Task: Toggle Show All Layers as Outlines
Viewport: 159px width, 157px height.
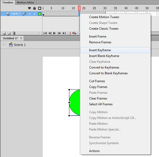Action: (40, 8)
